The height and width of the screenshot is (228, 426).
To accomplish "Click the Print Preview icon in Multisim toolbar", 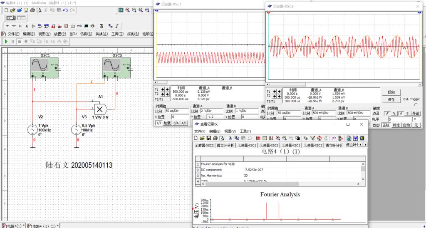I will pyautogui.click(x=39, y=10).
